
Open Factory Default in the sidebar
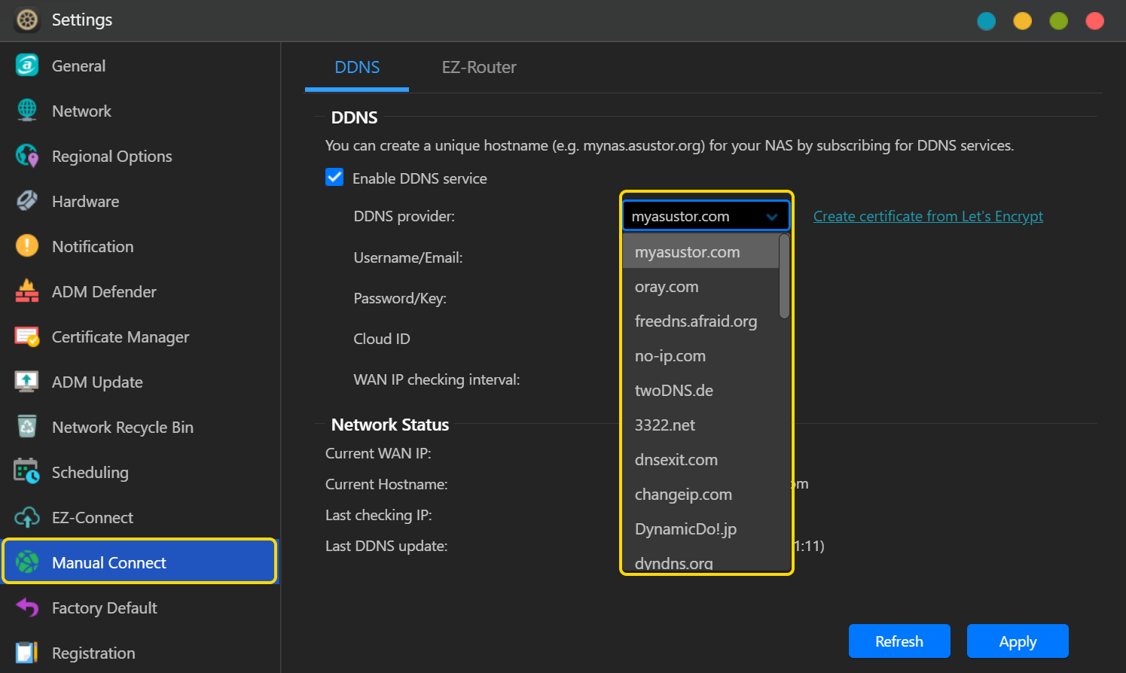click(x=105, y=608)
